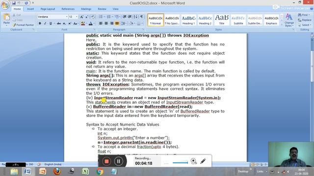Click Format Painter

point(23,25)
